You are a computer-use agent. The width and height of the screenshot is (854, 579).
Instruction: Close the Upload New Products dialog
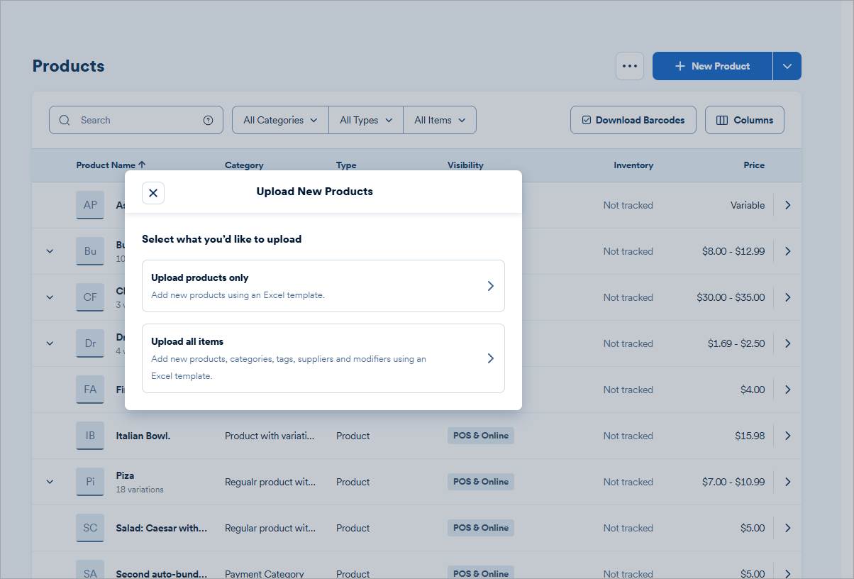[152, 192]
